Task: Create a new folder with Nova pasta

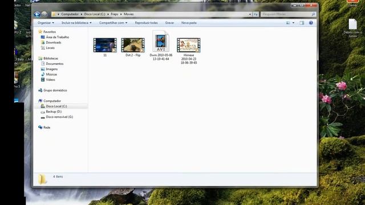Action: click(x=189, y=23)
